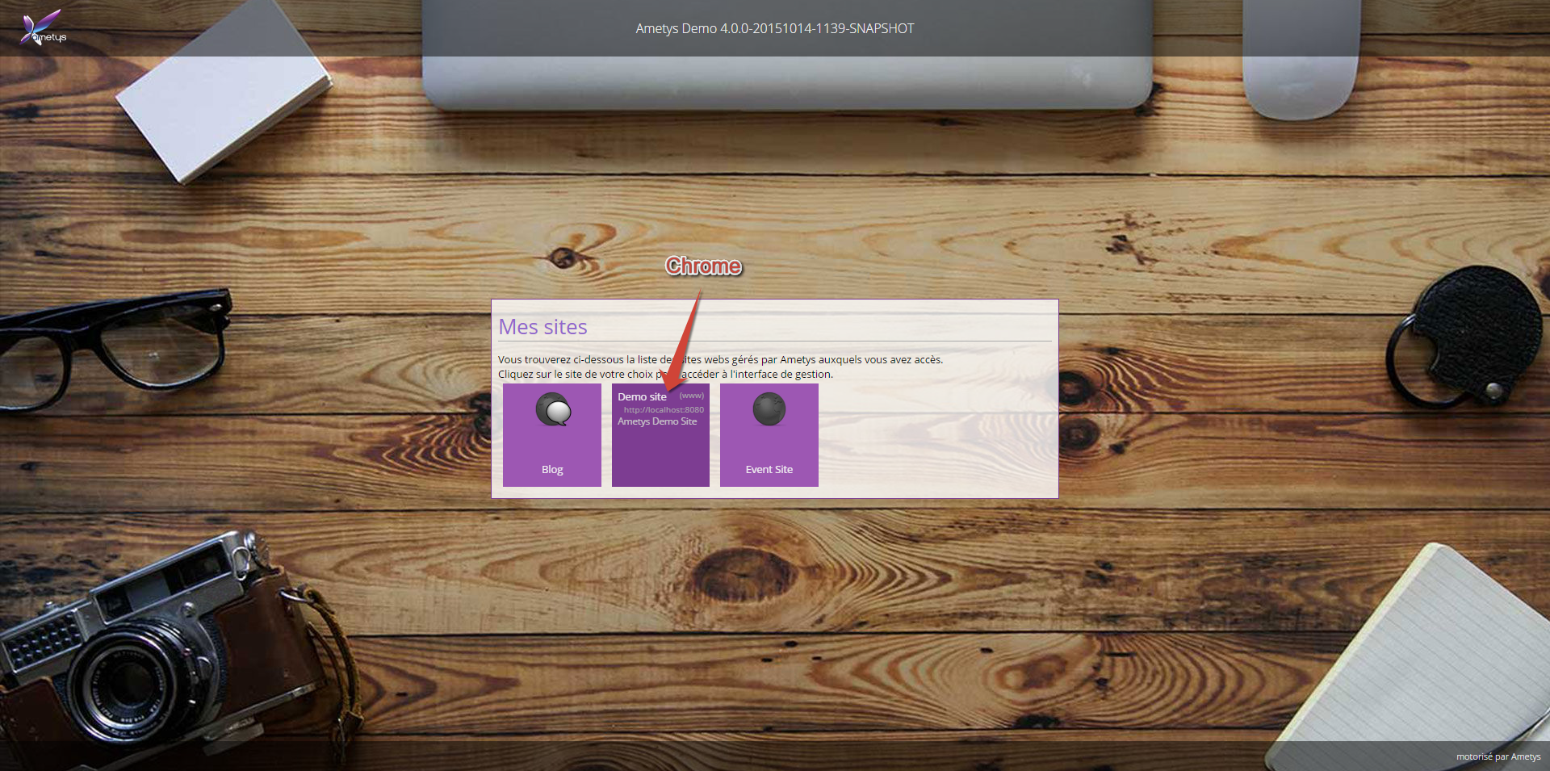Click the Ametys Demo version title in header
Viewport: 1550px width, 771px height.
[x=775, y=28]
